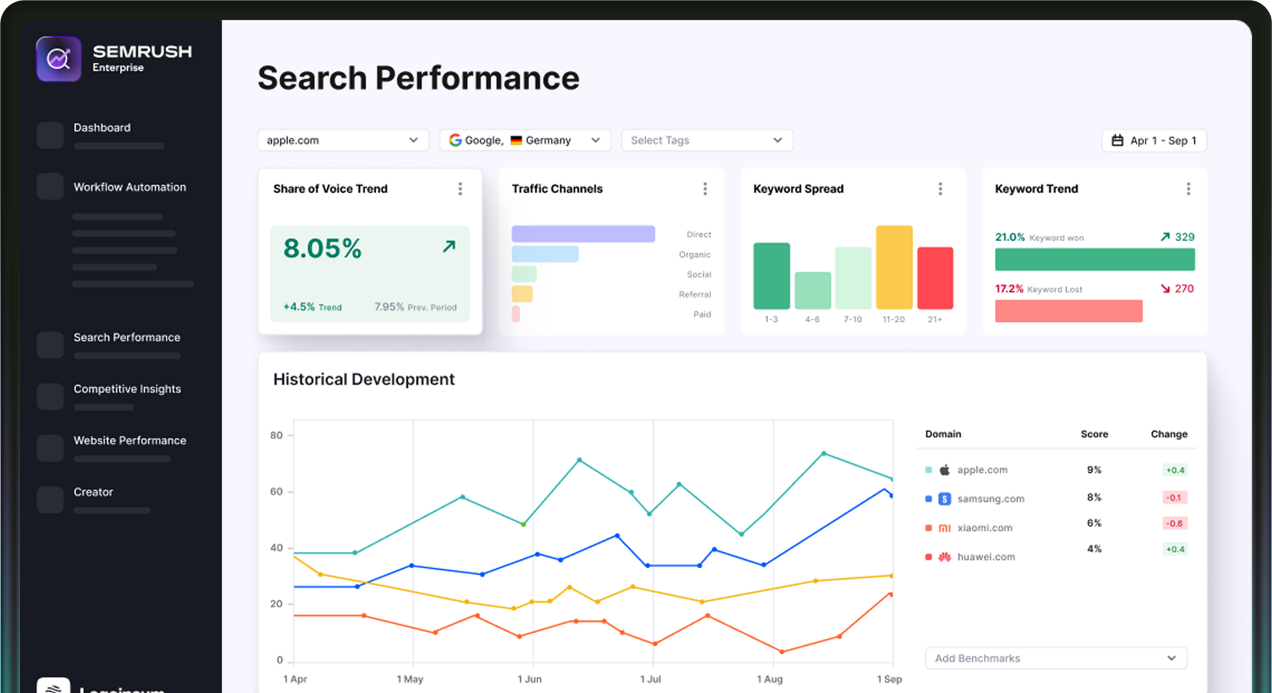Select Search Performance in sidebar
Image resolution: width=1272 pixels, height=693 pixels.
[127, 337]
